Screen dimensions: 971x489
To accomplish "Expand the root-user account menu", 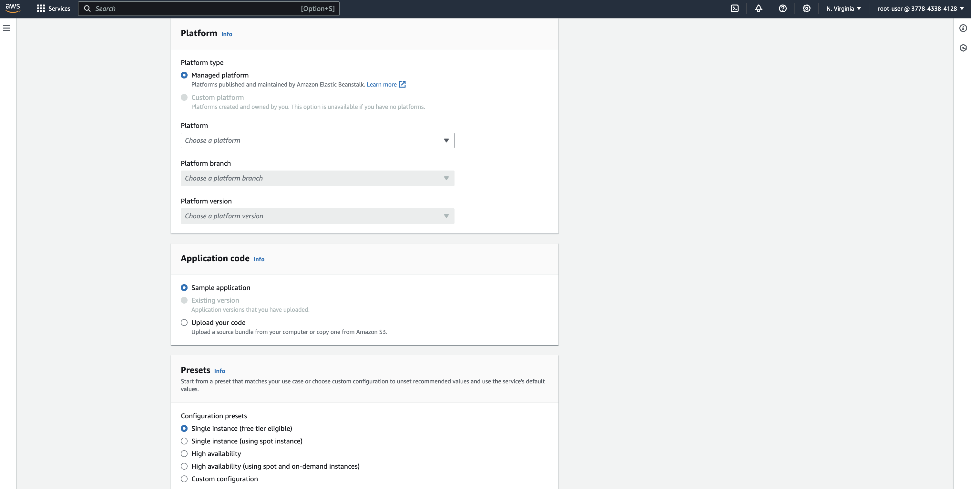I will [x=920, y=9].
